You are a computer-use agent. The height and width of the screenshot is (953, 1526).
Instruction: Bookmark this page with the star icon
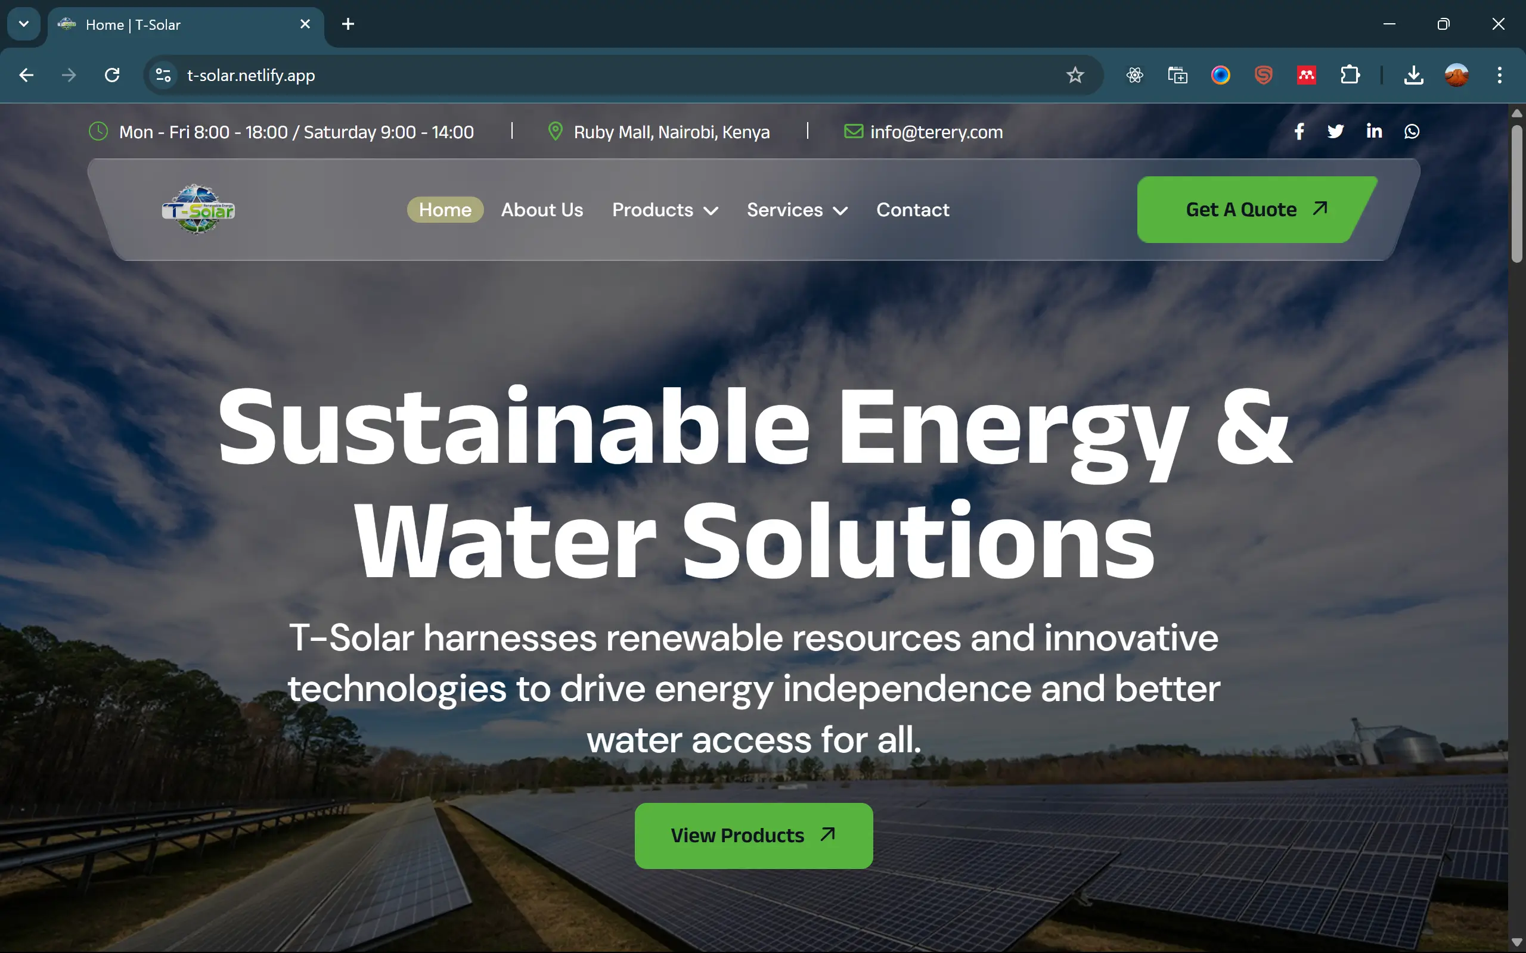pyautogui.click(x=1075, y=76)
